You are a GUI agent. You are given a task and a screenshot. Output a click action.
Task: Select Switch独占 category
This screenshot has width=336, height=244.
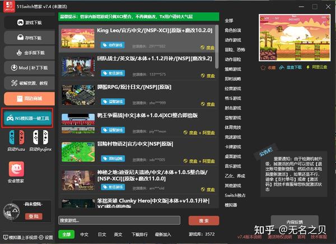235,195
